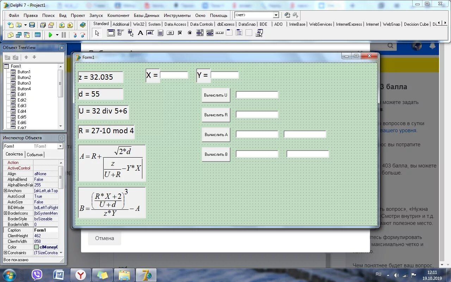Click the Save Current Desktop icon
Viewport: 451px width, 282px height.
tap(288, 15)
